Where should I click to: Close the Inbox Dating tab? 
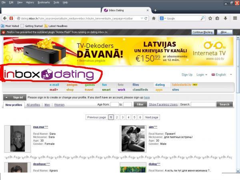[x=148, y=10]
